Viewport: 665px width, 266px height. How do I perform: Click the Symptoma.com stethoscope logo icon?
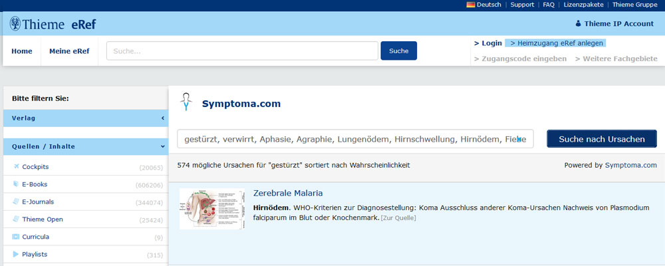coord(186,101)
